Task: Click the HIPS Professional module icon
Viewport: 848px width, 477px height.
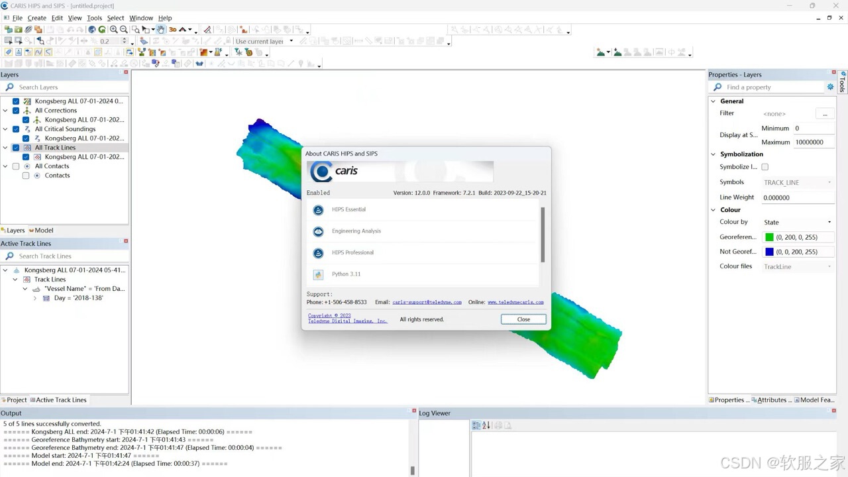Action: [318, 252]
